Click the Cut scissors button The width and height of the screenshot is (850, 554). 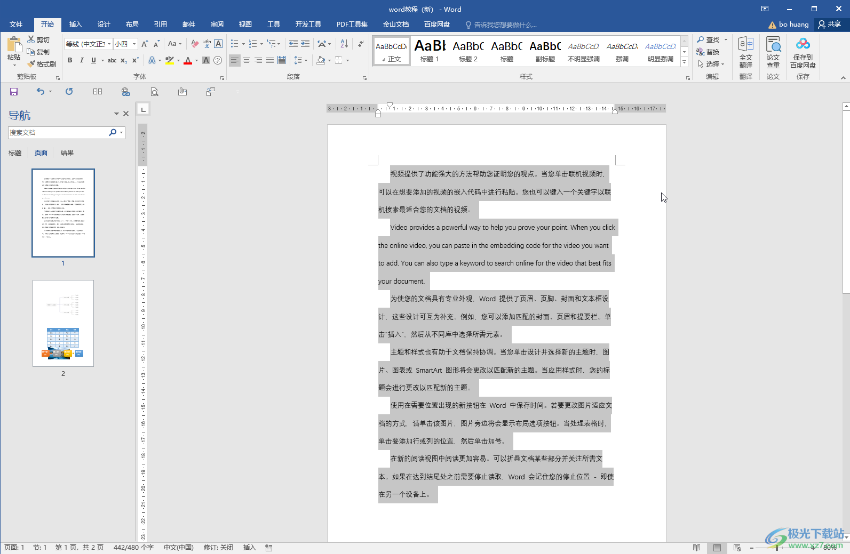click(38, 39)
